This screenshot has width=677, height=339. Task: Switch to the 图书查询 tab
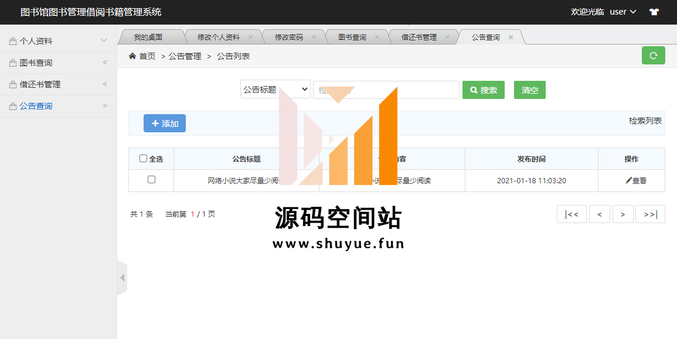pos(352,37)
